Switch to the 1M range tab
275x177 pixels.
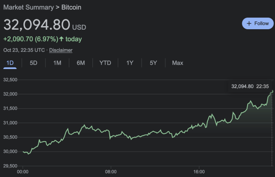[57, 63]
